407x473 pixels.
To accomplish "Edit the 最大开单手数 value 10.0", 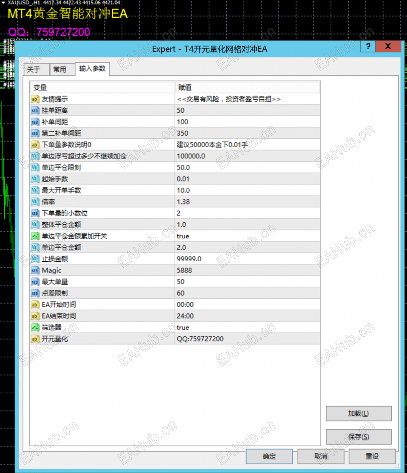I will pos(247,190).
